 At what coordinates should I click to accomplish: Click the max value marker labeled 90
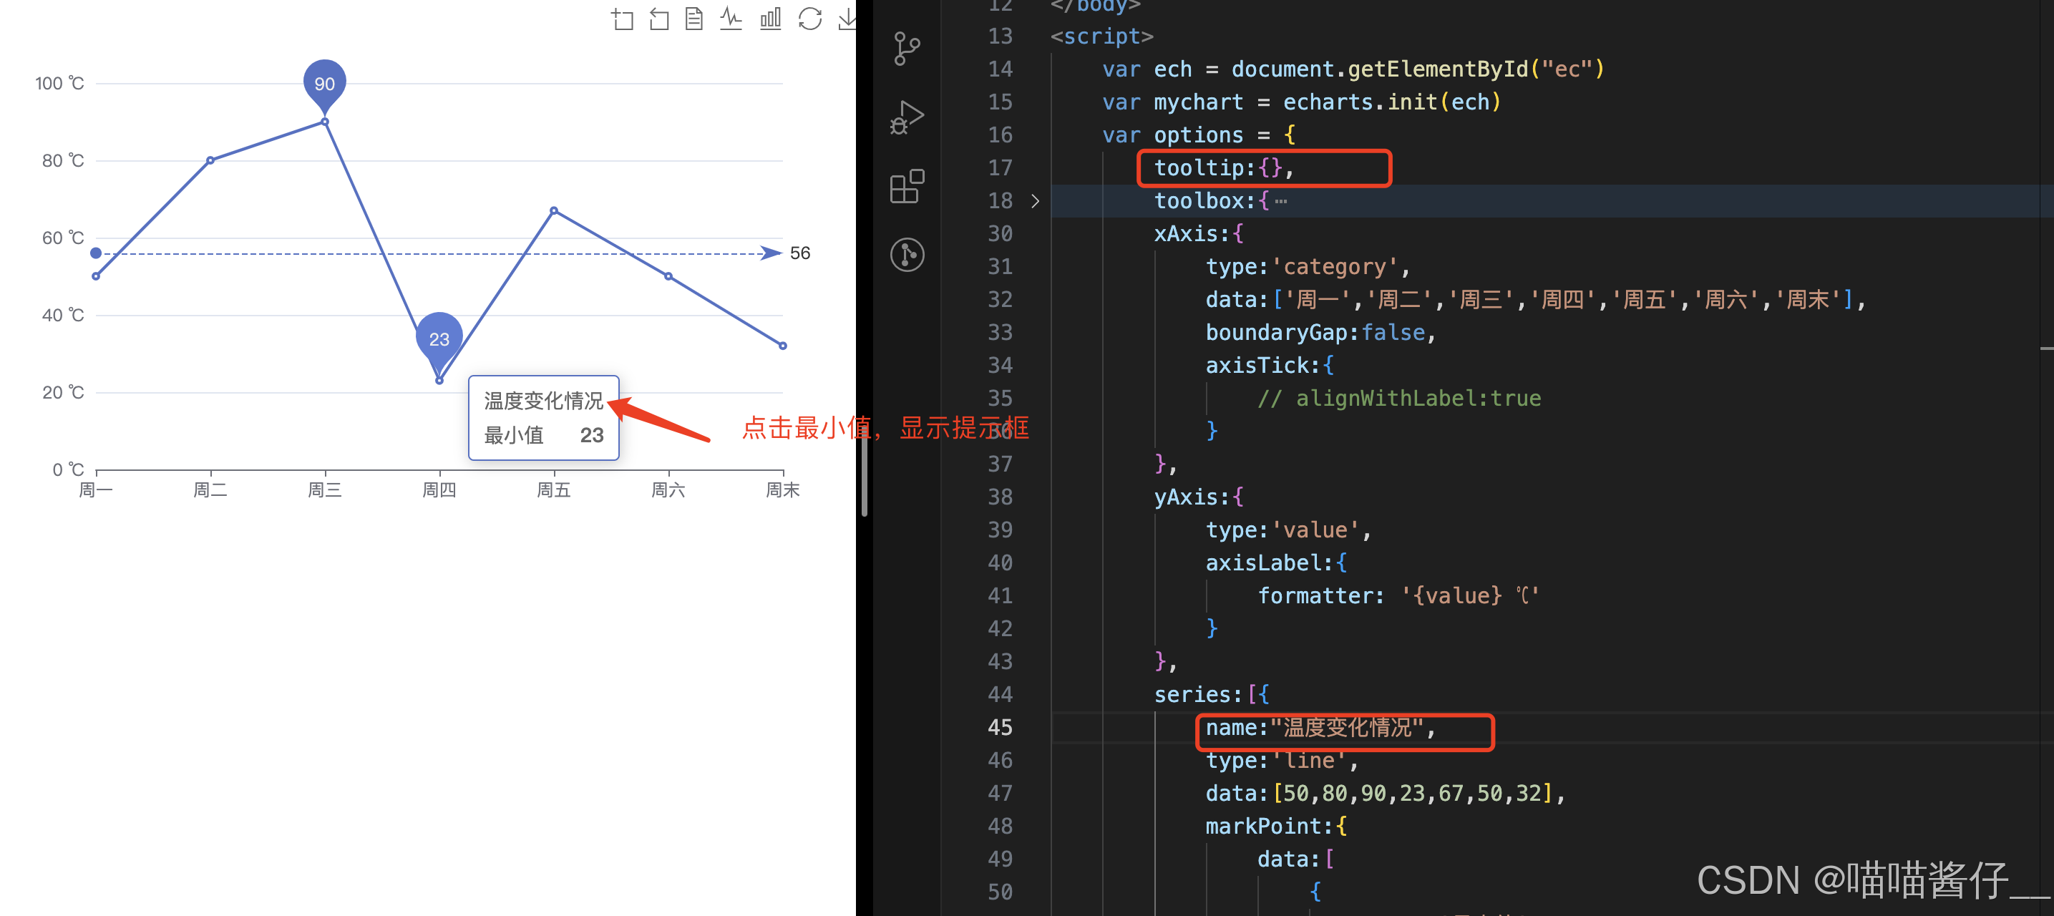(x=324, y=84)
